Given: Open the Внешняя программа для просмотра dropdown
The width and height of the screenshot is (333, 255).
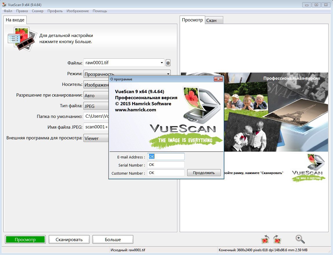Looking at the screenshot, I should tap(96, 138).
